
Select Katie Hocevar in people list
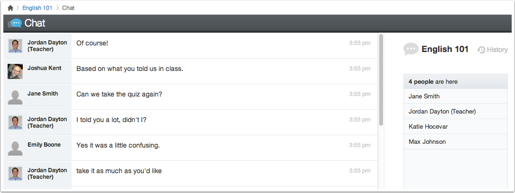click(x=456, y=127)
